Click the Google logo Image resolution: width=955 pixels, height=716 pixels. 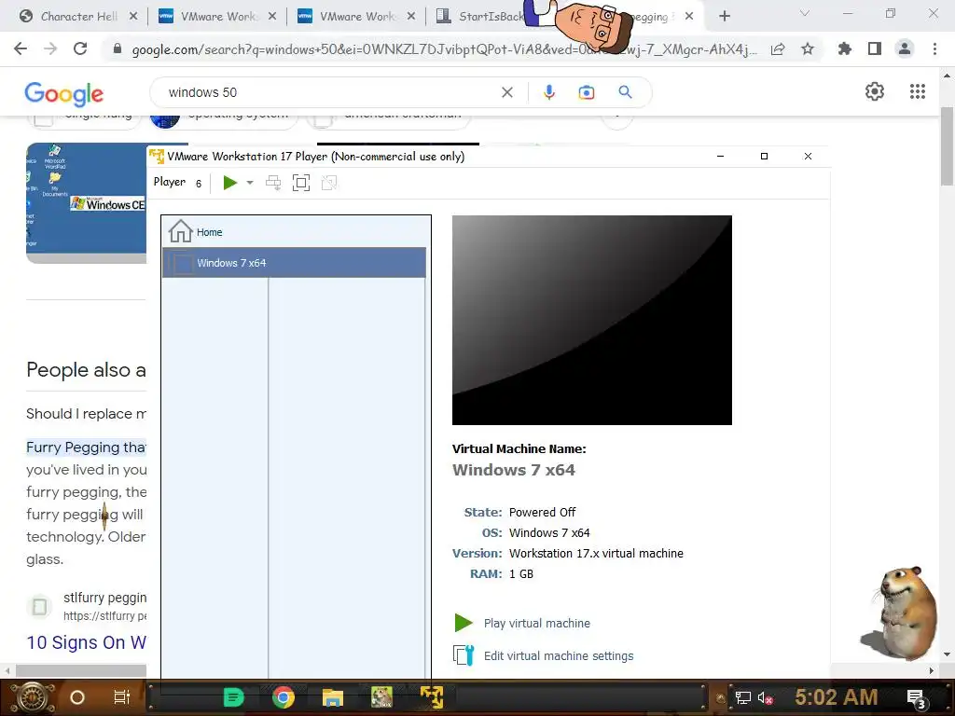point(64,93)
